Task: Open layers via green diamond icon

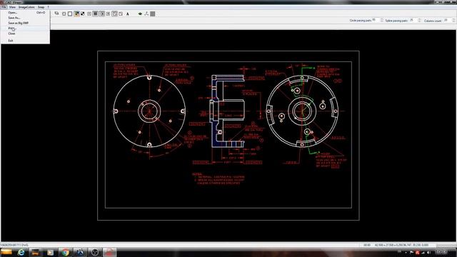Action: pos(140,14)
